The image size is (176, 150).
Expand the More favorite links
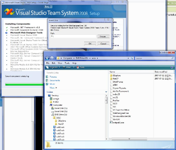(53, 88)
